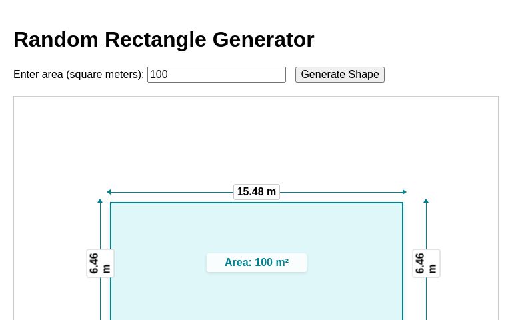This screenshot has width=512, height=320.
Task: Click the right arrowhead of the width dimension line
Action: pos(404,192)
